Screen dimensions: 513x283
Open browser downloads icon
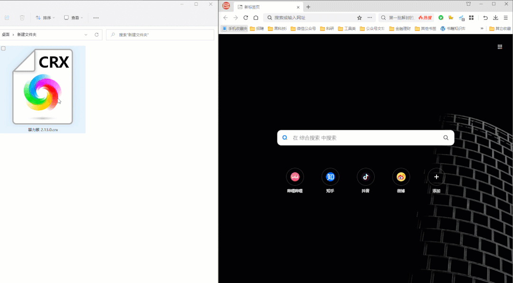pos(495,18)
